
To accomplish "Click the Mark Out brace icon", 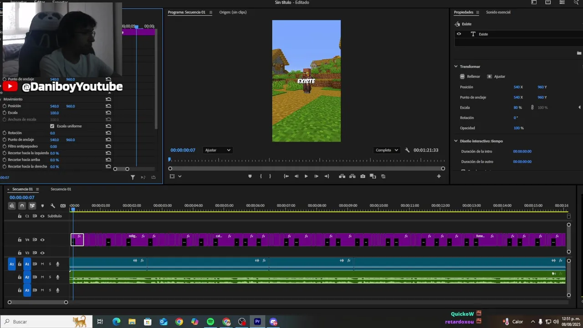I will (x=270, y=176).
